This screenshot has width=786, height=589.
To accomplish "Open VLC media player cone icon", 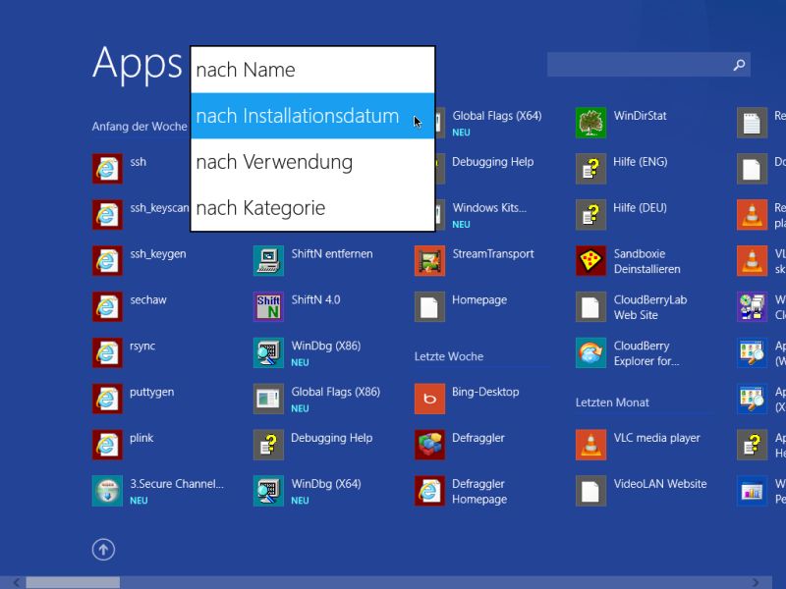I will point(591,445).
